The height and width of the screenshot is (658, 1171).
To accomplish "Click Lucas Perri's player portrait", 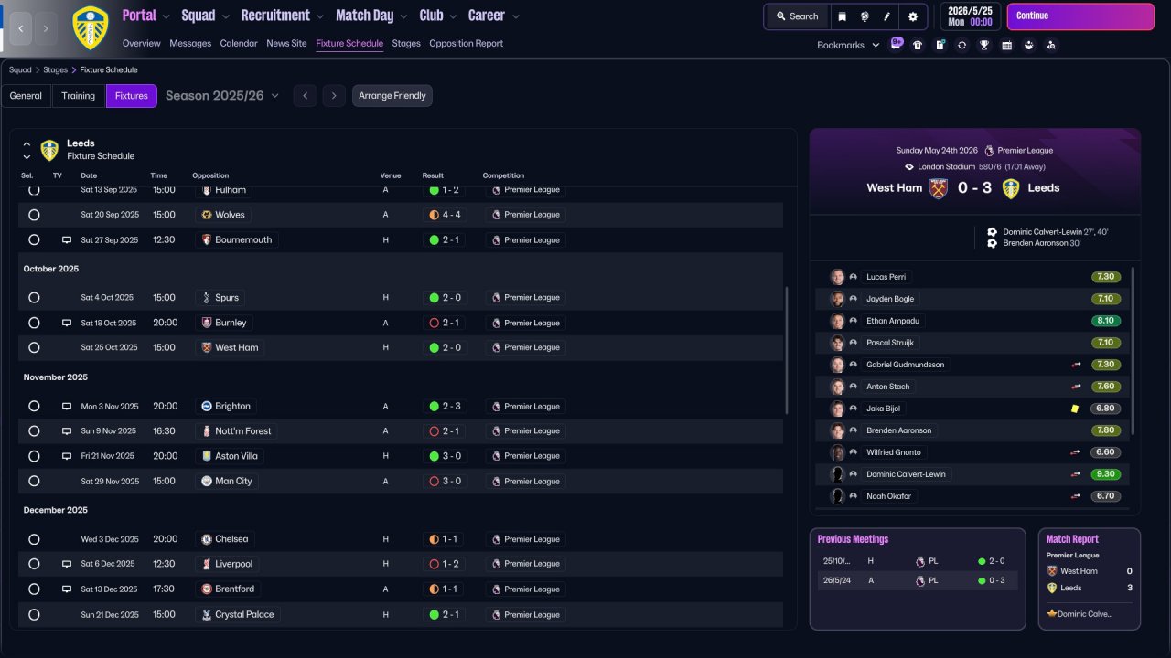I will pyautogui.click(x=837, y=277).
